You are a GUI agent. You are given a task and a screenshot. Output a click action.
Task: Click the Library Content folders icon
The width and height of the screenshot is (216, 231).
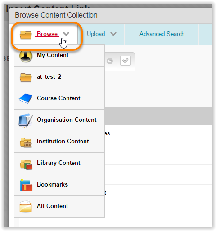(x=26, y=164)
